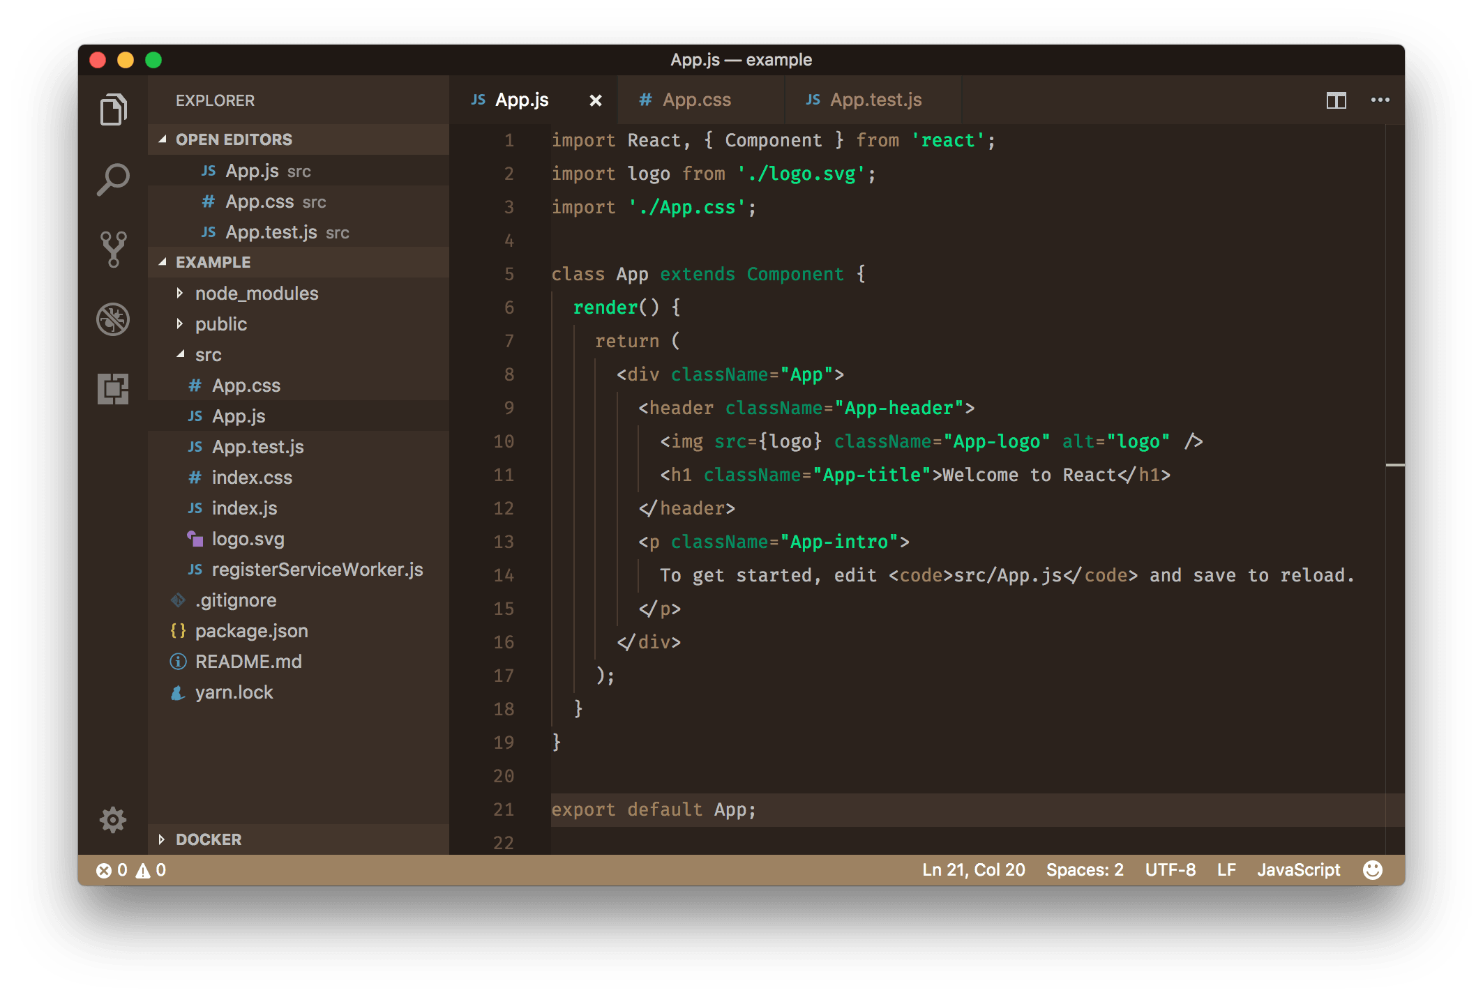This screenshot has height=997, width=1483.
Task: Open the editor more actions ellipsis
Action: [1380, 100]
